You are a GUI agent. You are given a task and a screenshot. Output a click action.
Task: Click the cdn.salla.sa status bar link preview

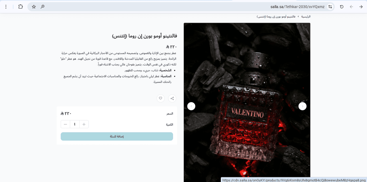click(x=294, y=180)
